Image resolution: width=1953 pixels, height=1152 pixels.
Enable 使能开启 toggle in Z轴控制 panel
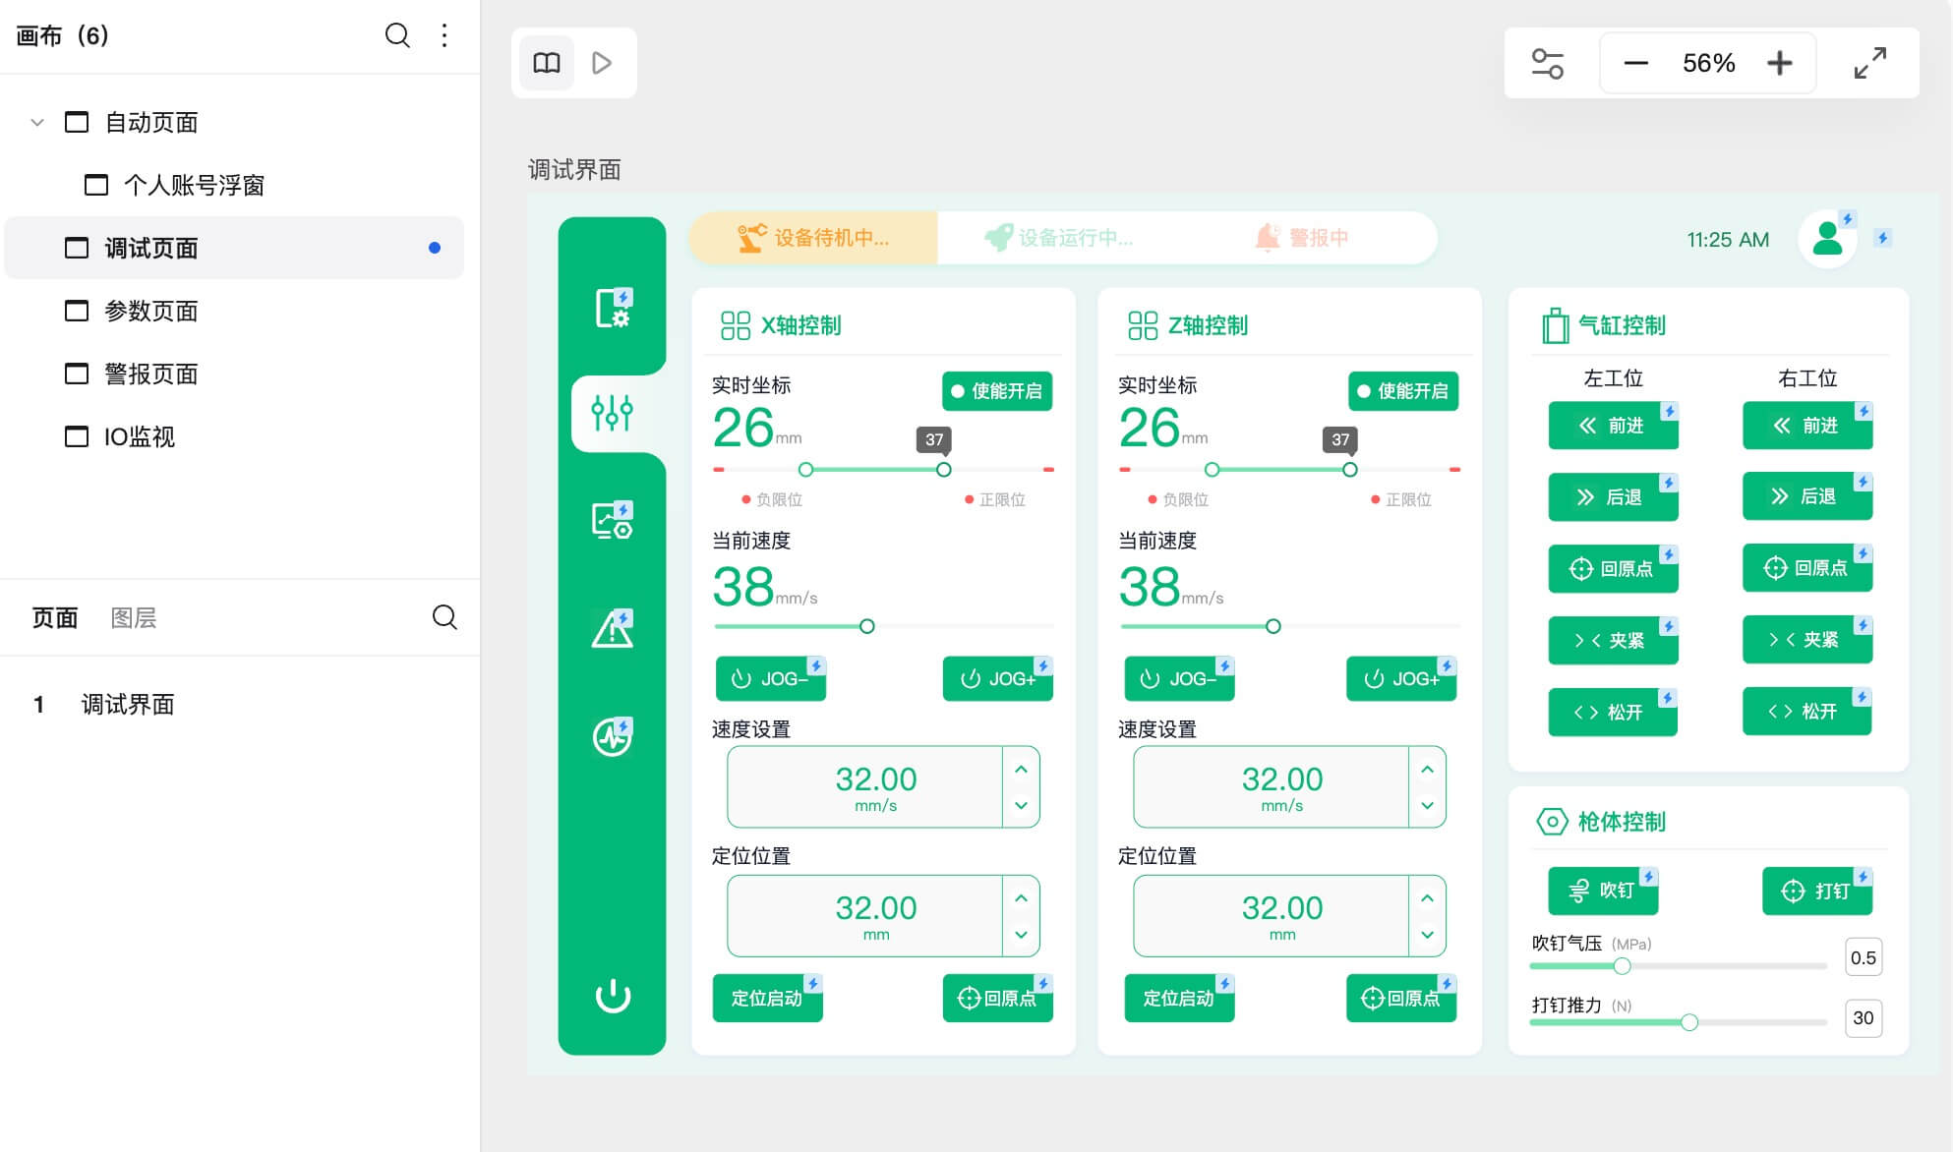click(1403, 390)
